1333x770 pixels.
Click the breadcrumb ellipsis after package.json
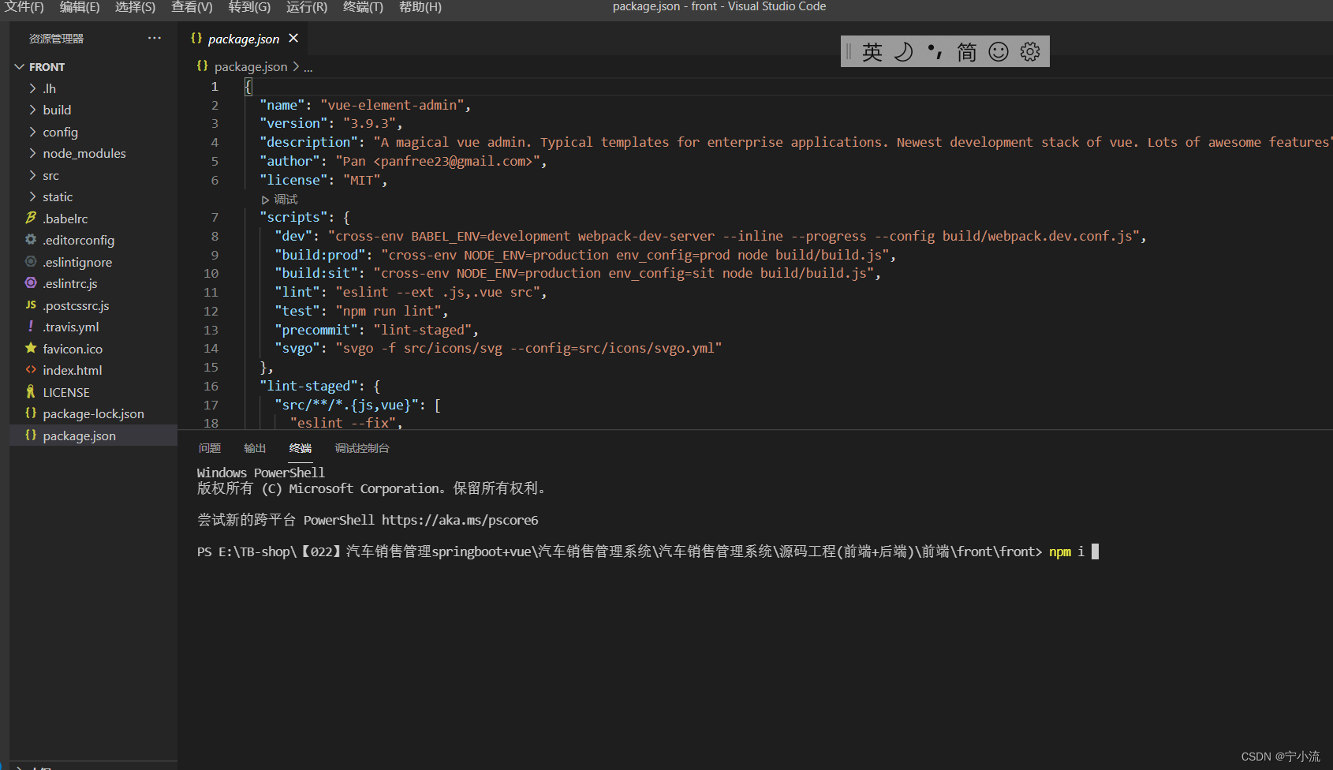(308, 68)
